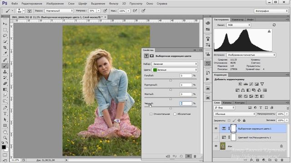Open the Источник source dropdown
Screen dimensions: 291x163
(251, 55)
